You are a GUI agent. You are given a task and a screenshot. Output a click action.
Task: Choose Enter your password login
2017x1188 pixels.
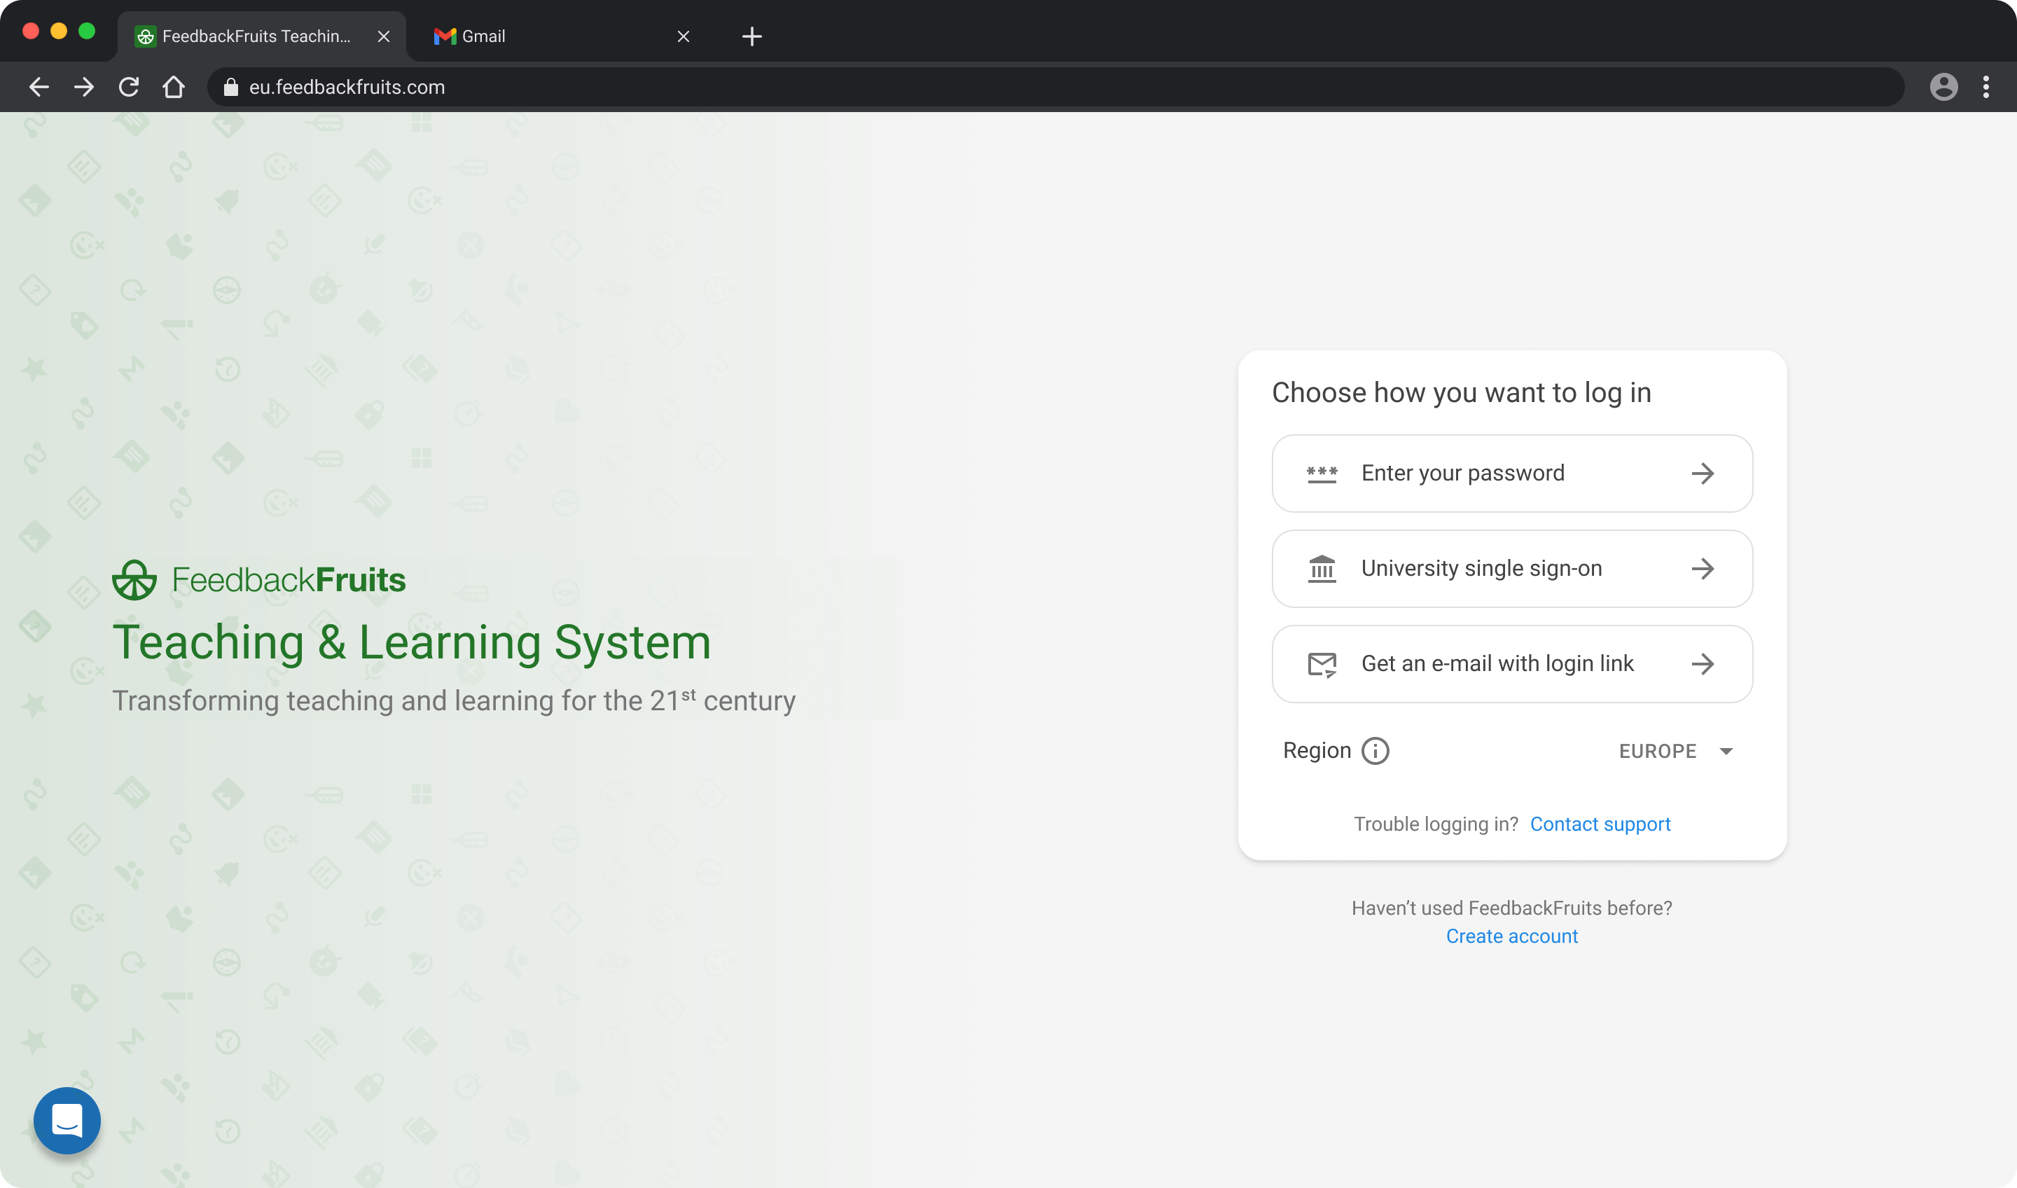[x=1512, y=473]
